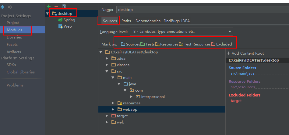
Task: Mark folder as Tests
Action: [x=147, y=44]
